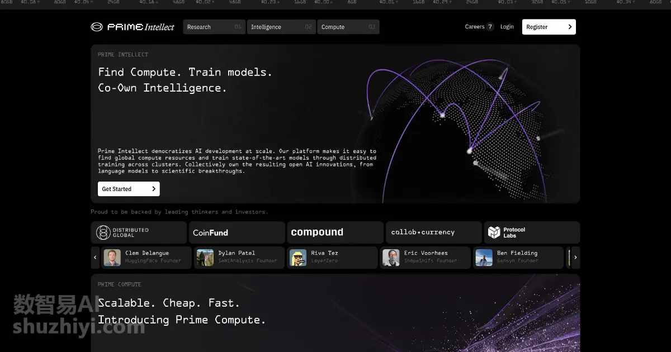This screenshot has width=671, height=352.
Task: Click Clem Delangue's profile photo
Action: 112,258
